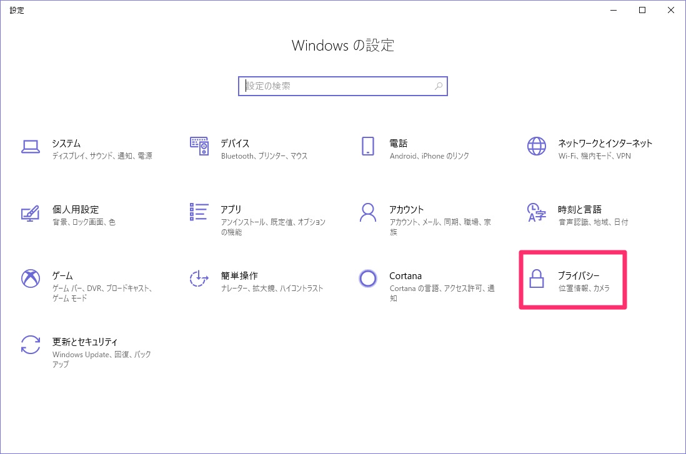The image size is (686, 454).
Task: Click text Cortana の言語、アクセス許可、通知
Action: [x=442, y=293]
